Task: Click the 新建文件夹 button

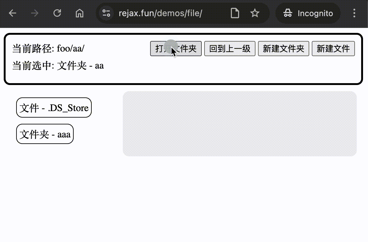Action: click(x=283, y=49)
